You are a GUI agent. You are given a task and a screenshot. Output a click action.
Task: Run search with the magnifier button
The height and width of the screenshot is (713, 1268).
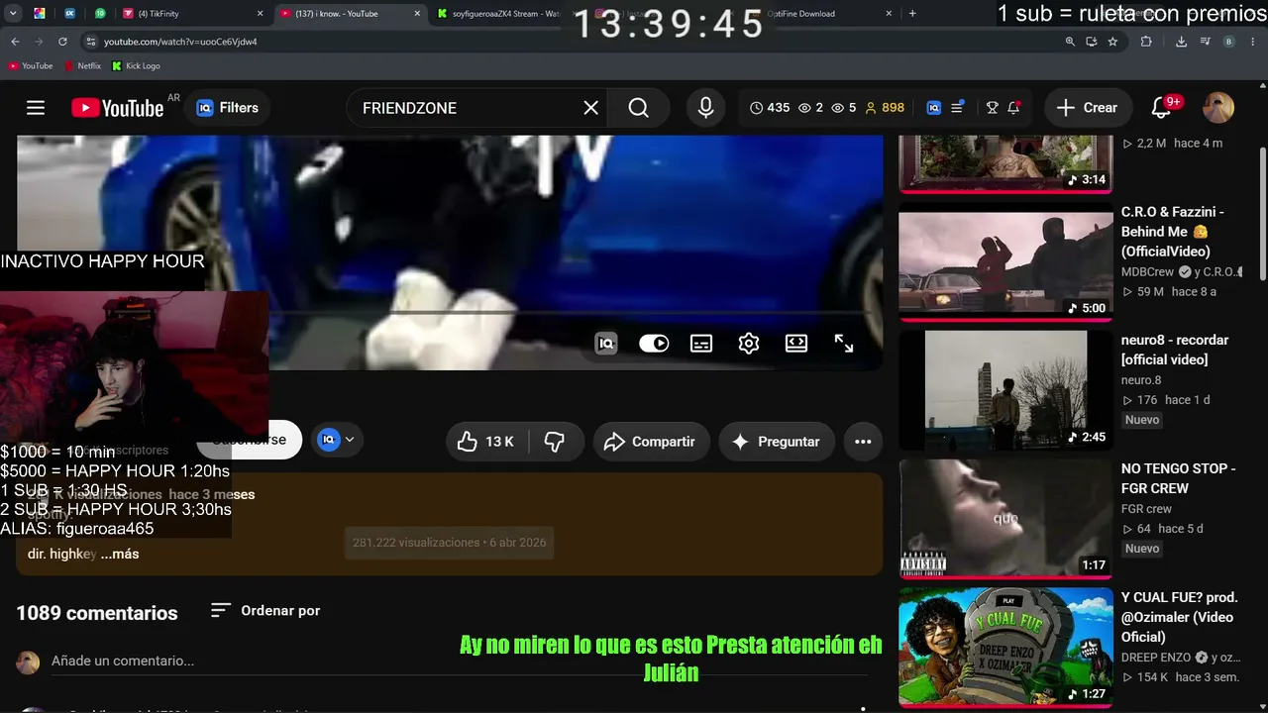[x=639, y=108]
